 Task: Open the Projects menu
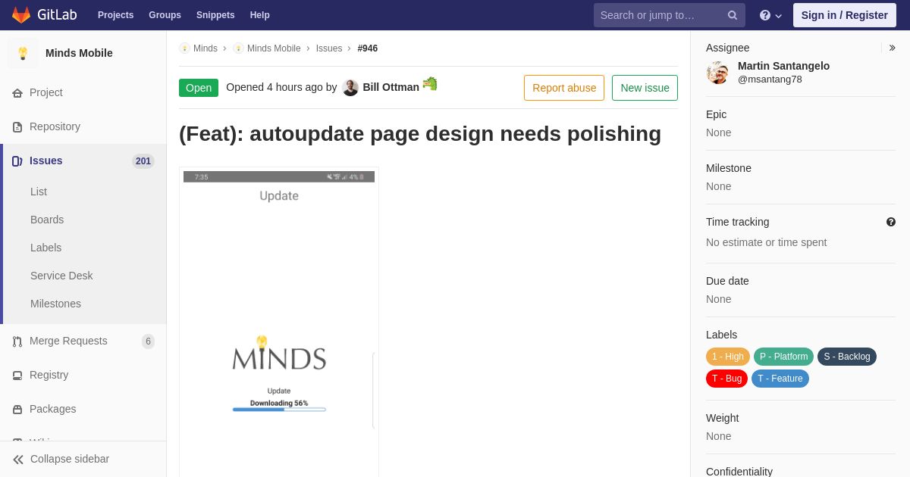click(115, 15)
